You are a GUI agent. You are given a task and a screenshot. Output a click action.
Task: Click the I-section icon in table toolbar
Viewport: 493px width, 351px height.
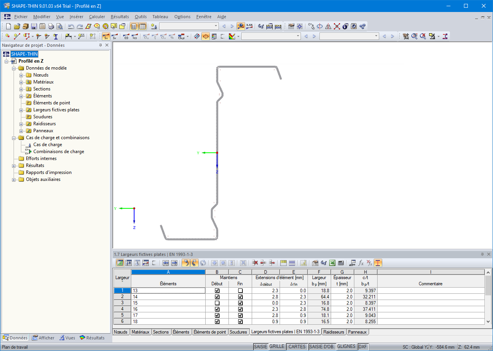[x=378, y=263]
